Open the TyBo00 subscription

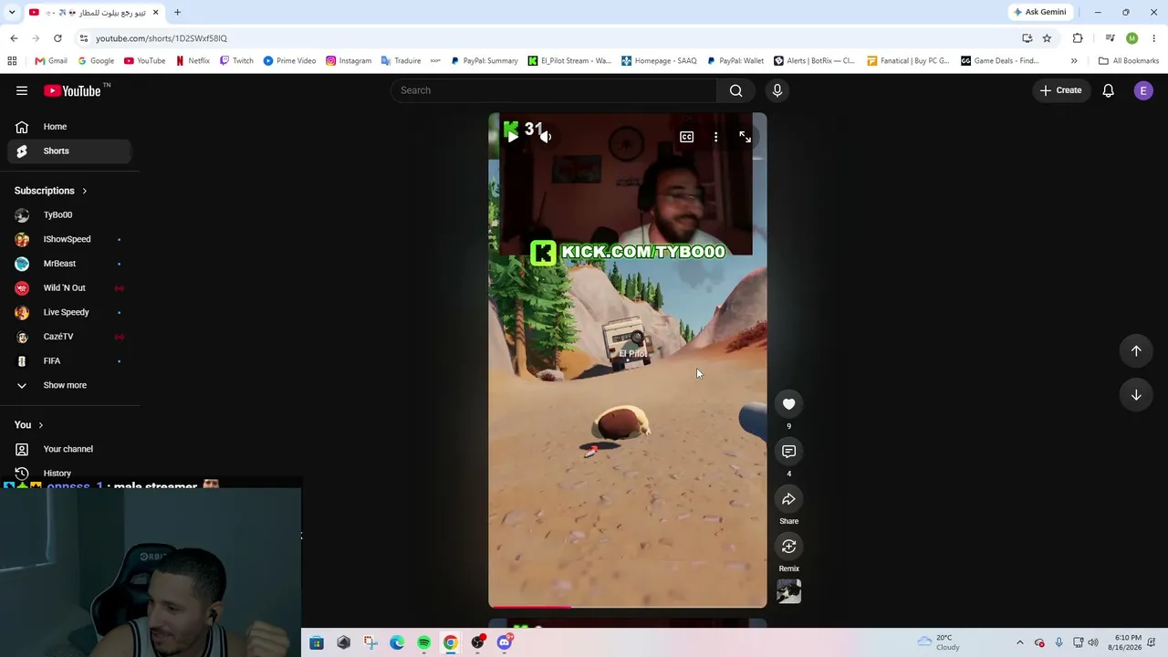(x=69, y=214)
